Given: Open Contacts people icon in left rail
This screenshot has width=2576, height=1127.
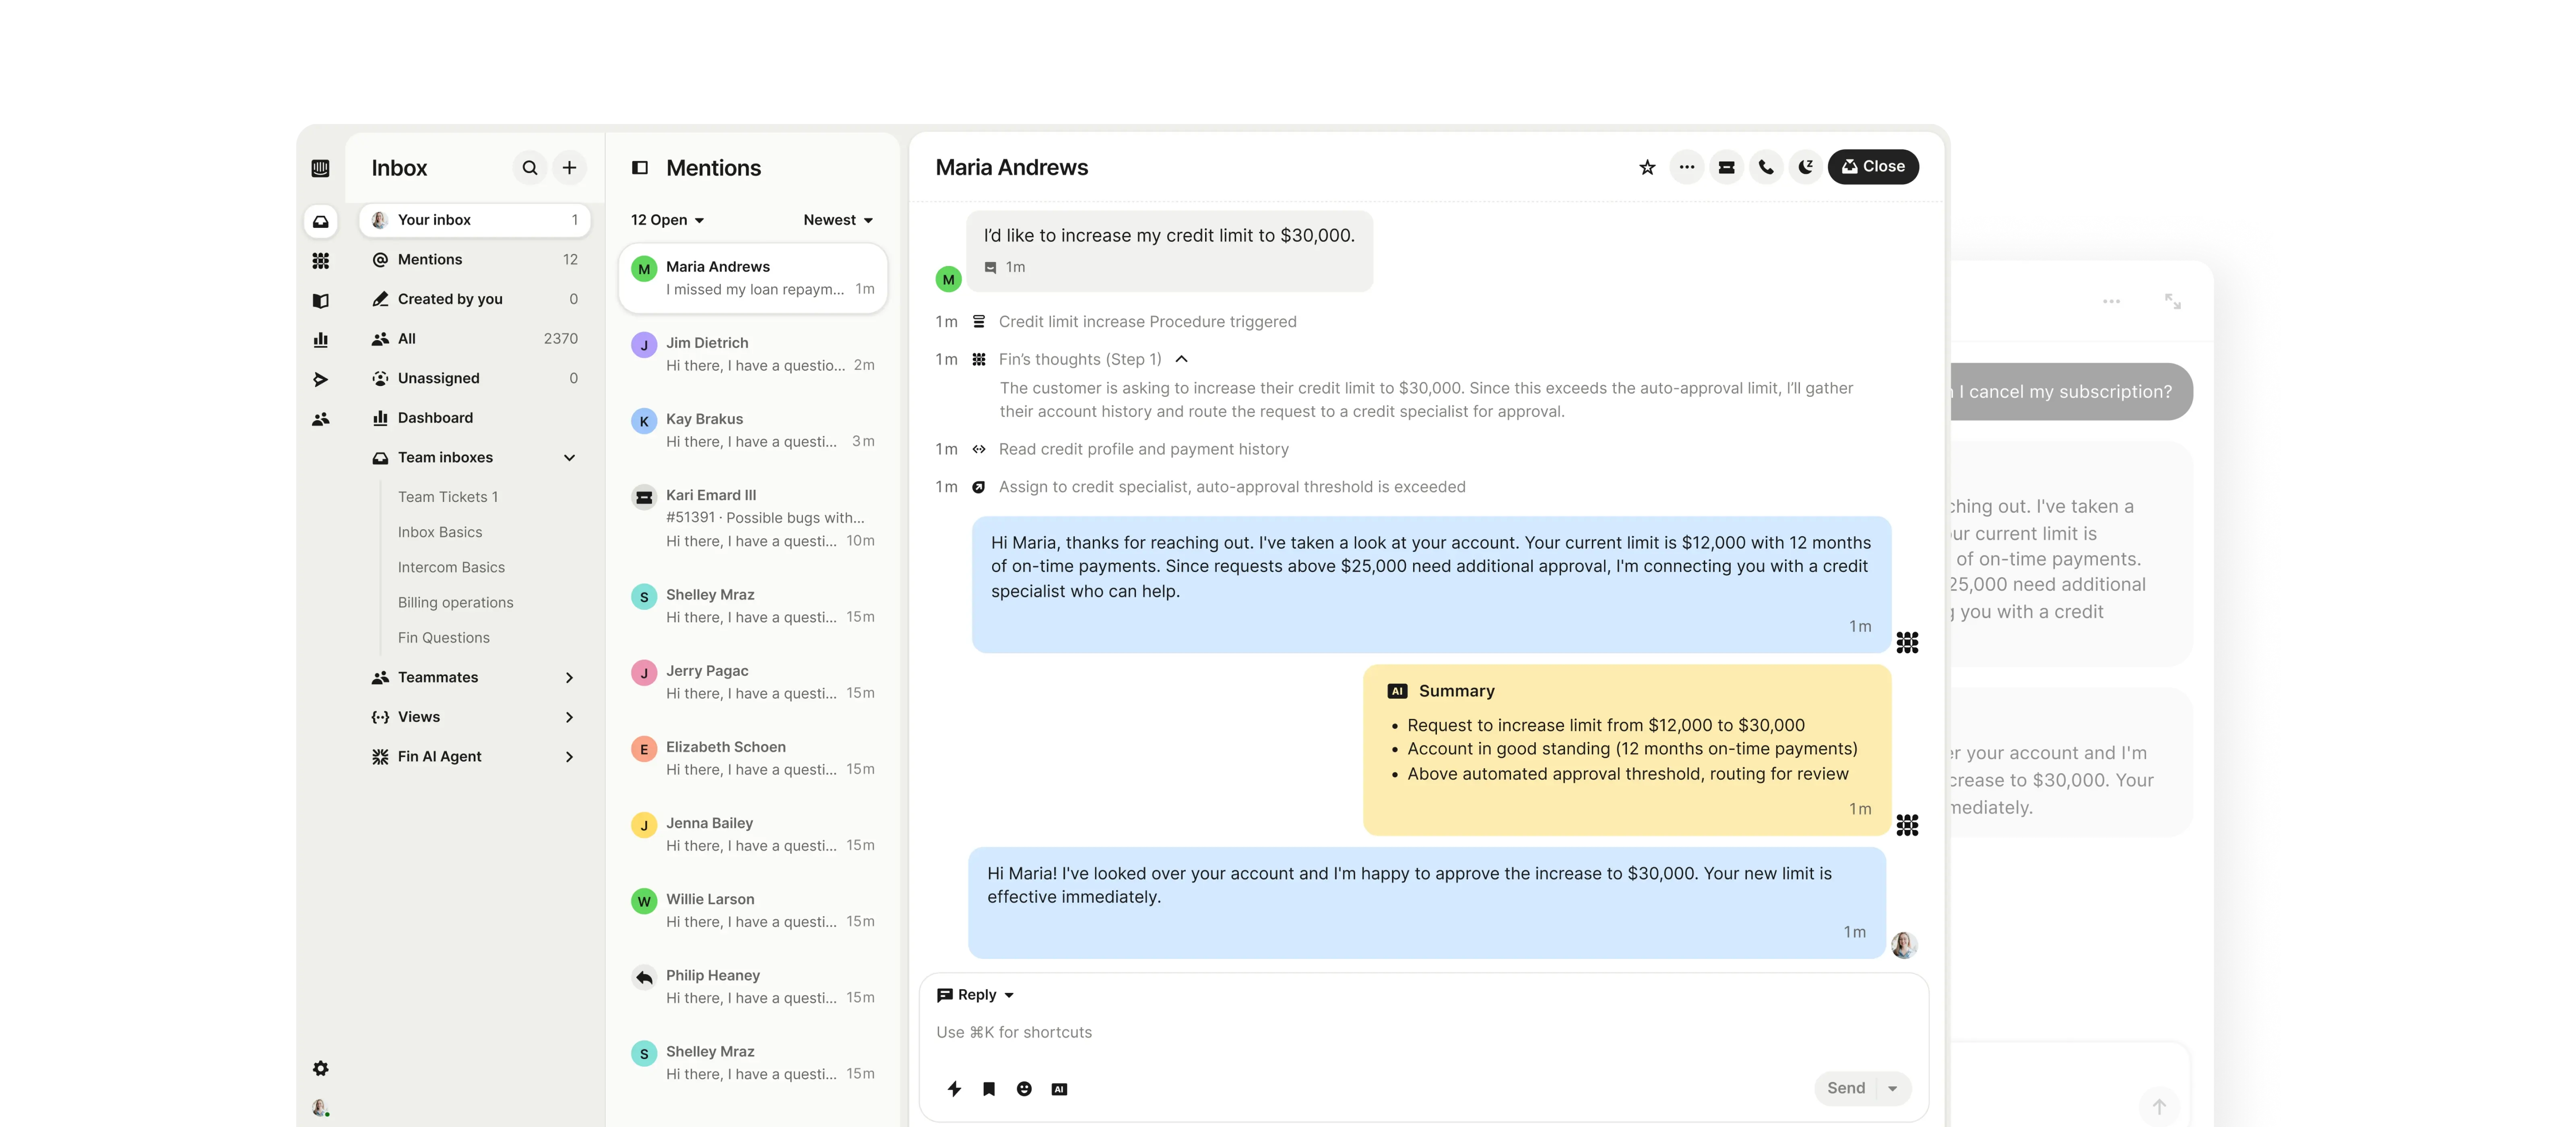Looking at the screenshot, I should (x=320, y=419).
